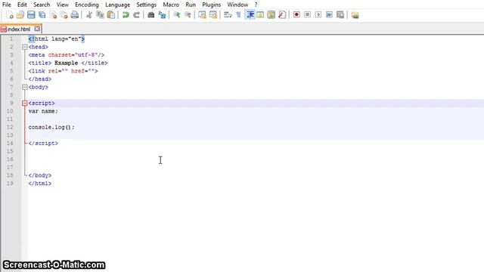Click the meta charset line
Image resolution: width=484 pixels, height=272 pixels.
click(67, 55)
